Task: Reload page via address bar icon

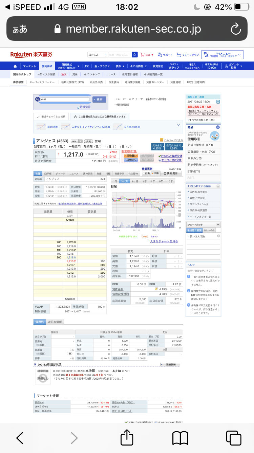Action: pos(235,29)
